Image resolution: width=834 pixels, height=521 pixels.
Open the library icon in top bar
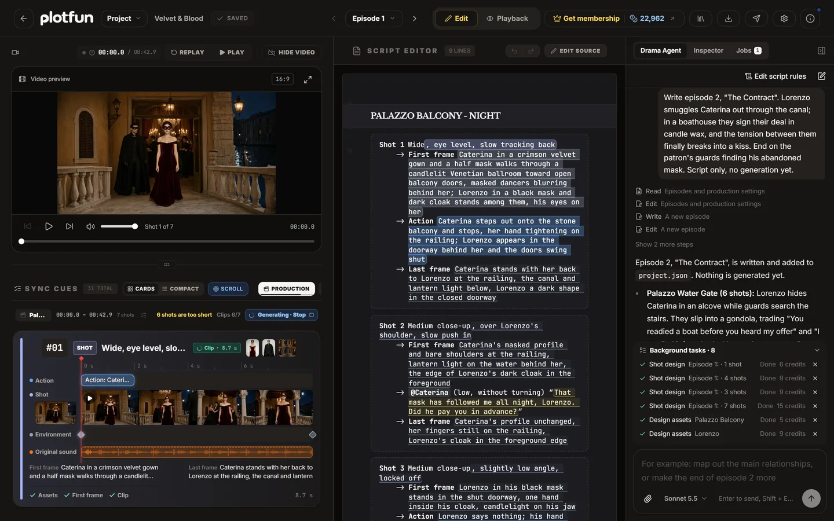click(x=701, y=19)
